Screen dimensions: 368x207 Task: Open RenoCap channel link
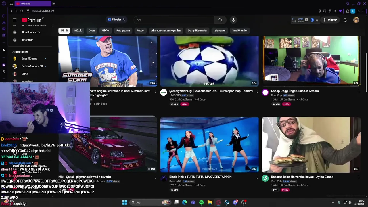(276, 95)
